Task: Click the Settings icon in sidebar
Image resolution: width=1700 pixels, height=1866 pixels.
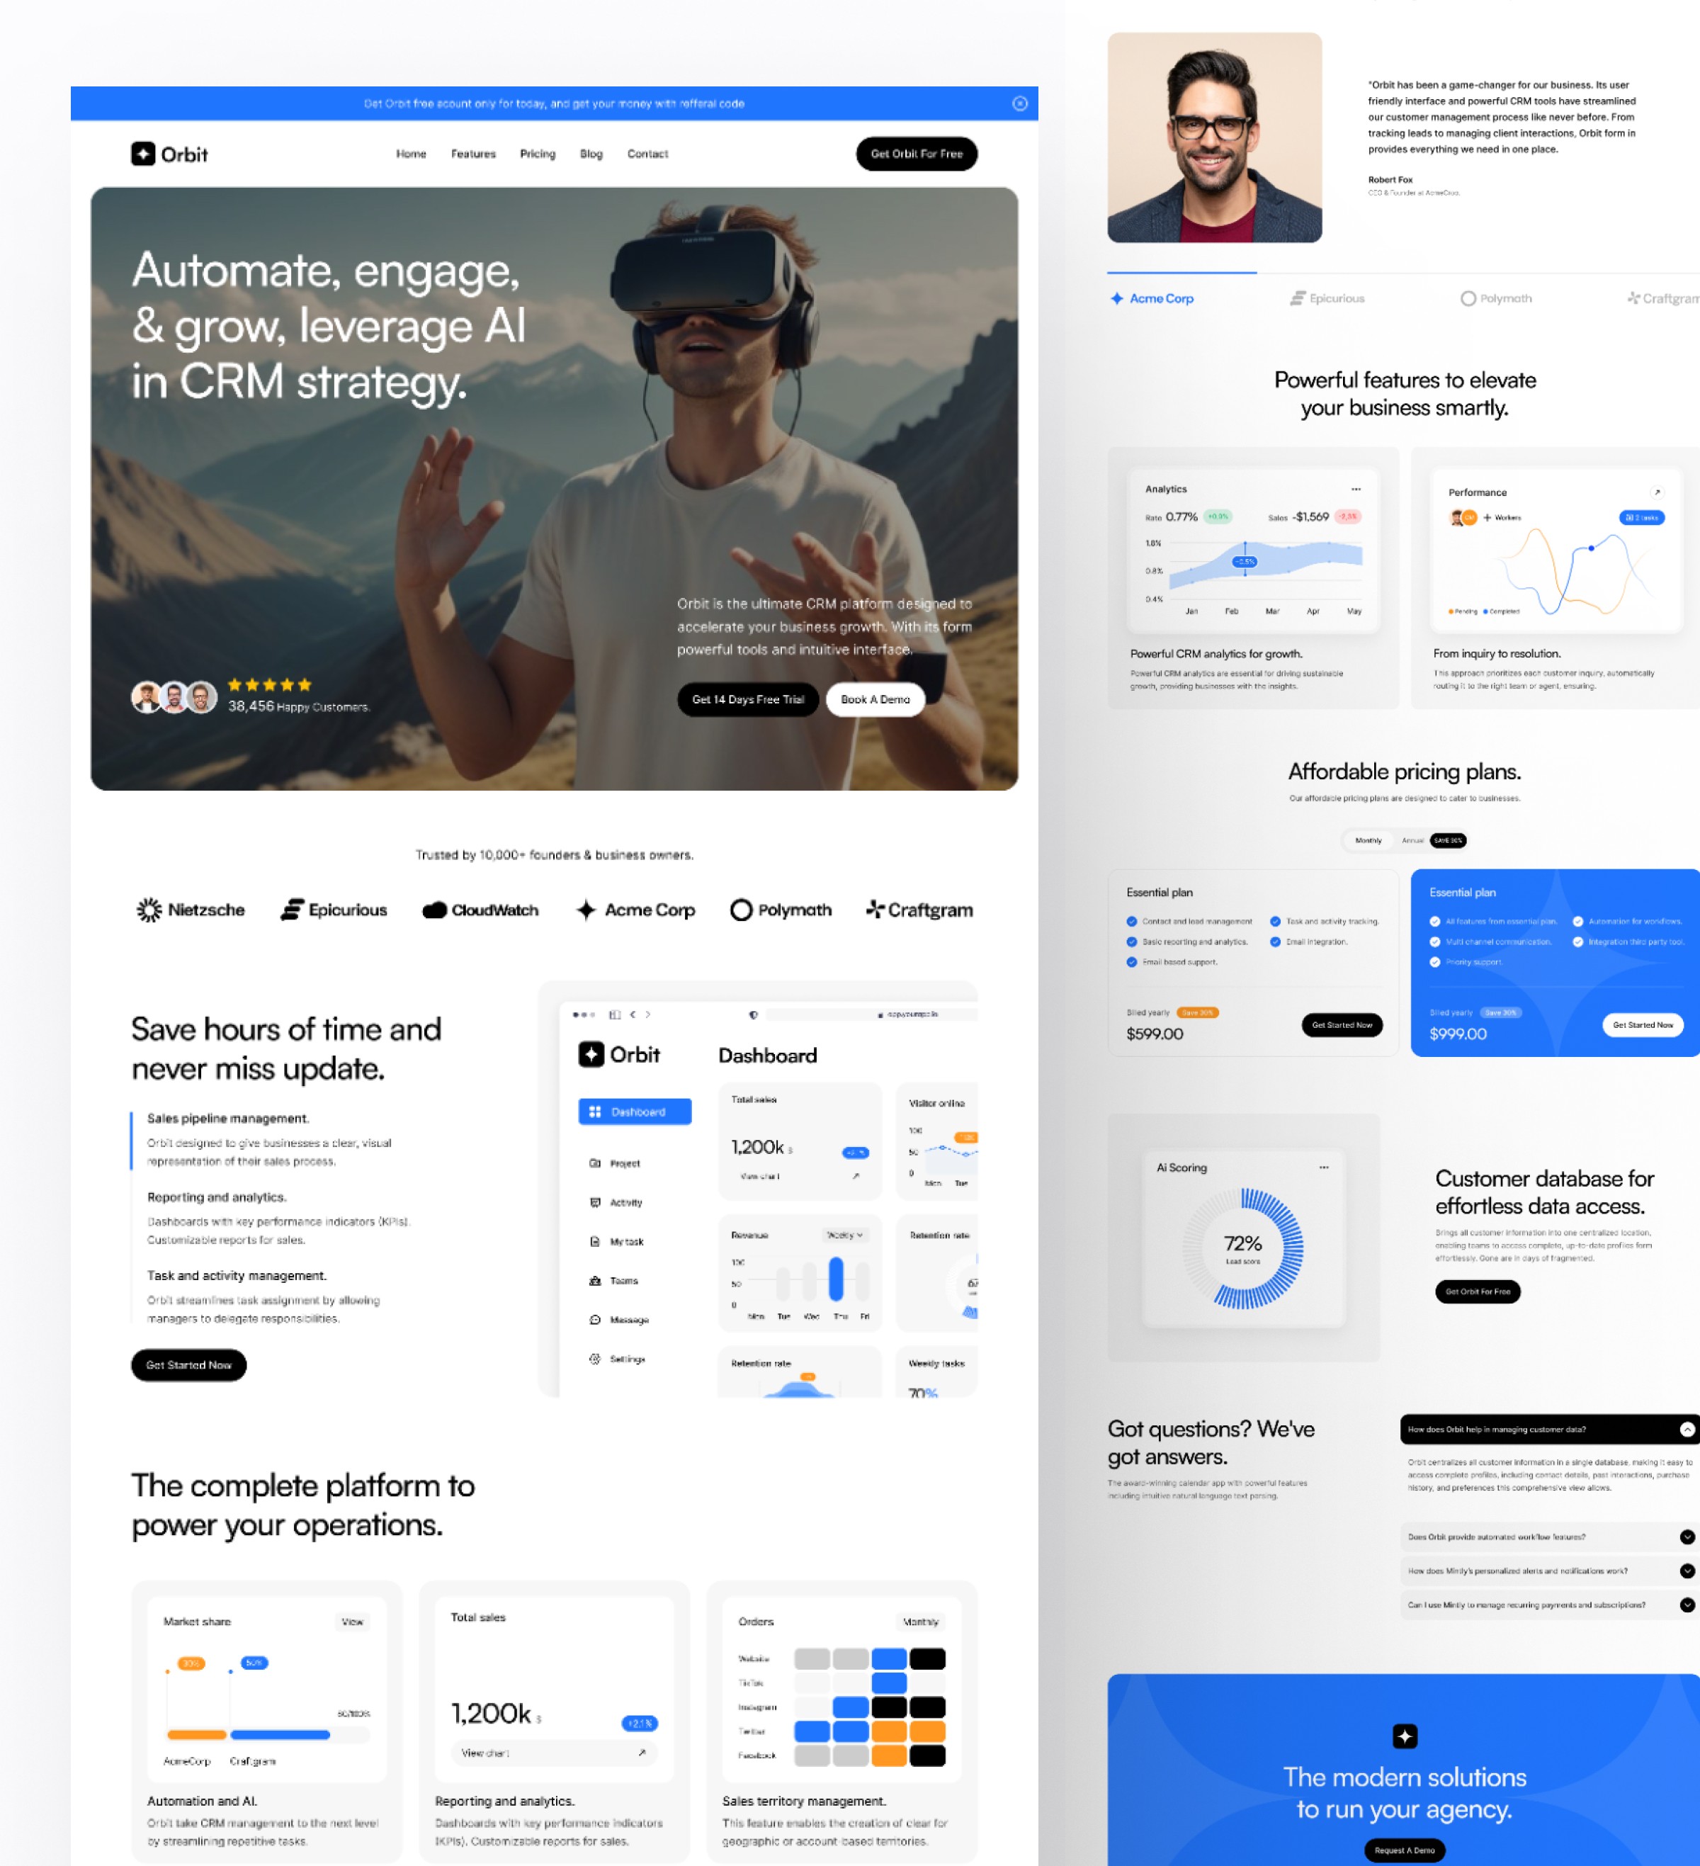Action: (x=596, y=1362)
